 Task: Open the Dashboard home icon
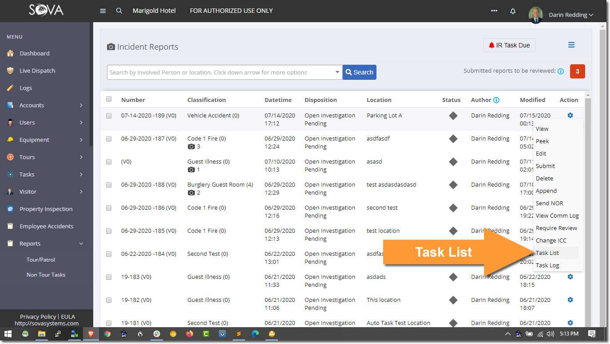coord(10,53)
